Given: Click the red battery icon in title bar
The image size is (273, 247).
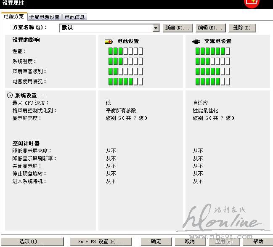Looking at the screenshot, I should pyautogui.click(x=252, y=3).
